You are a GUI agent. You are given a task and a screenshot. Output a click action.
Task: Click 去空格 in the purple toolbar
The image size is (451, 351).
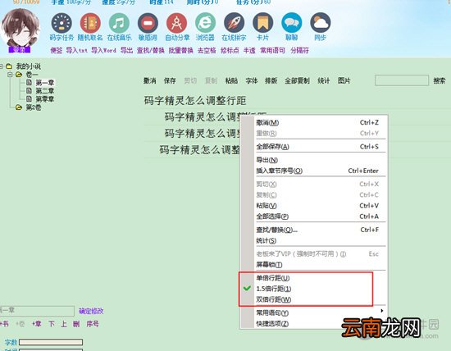point(207,50)
